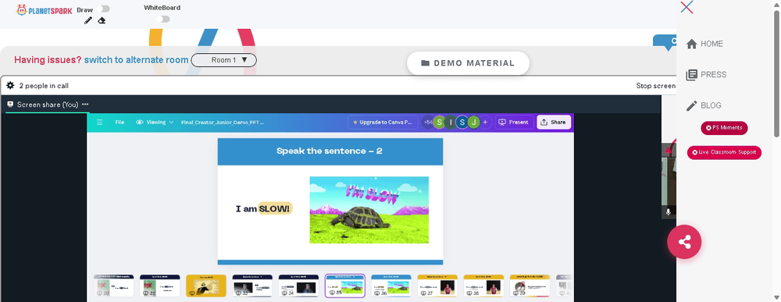Click the +54 more collaborators badge
781x302 pixels.
[427, 122]
